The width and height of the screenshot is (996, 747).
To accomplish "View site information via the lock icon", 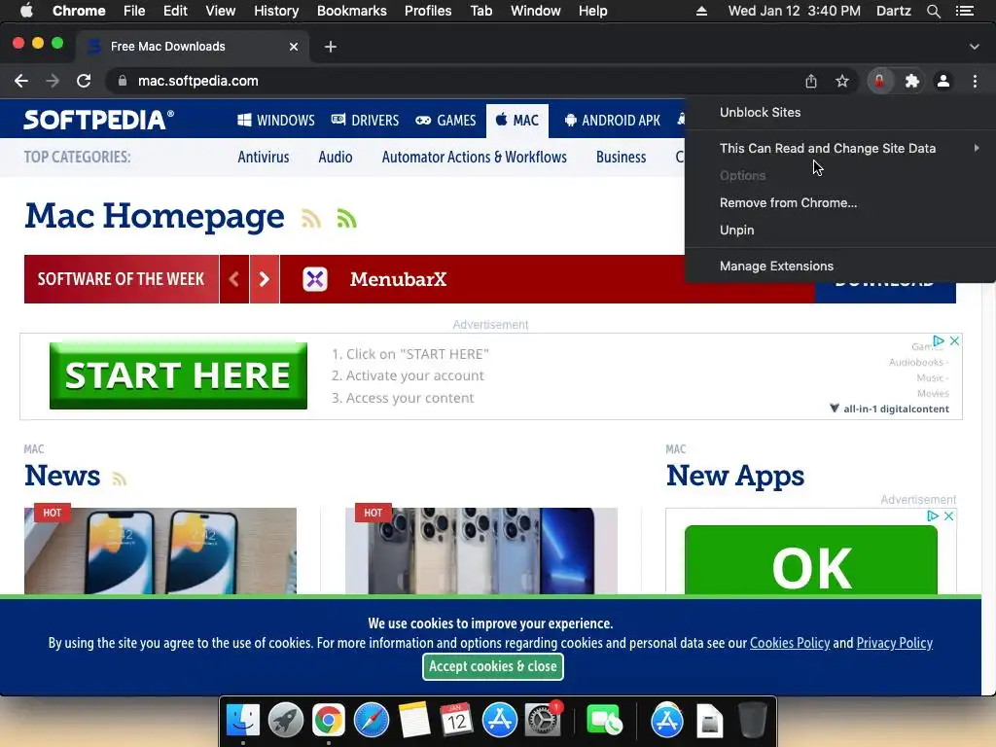I will [x=123, y=81].
